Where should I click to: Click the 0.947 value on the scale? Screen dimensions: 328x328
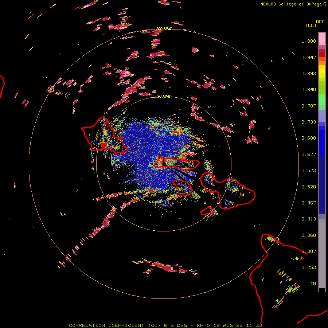pyautogui.click(x=309, y=57)
